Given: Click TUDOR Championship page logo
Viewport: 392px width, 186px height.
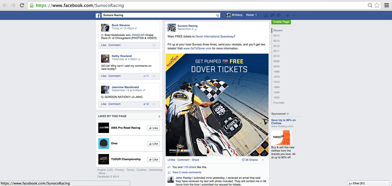Looking at the screenshot, I should point(103,159).
